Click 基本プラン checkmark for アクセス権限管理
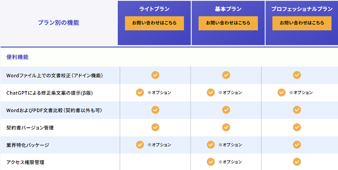 click(211, 162)
